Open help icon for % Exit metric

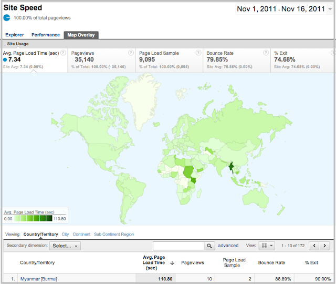tap(330, 53)
